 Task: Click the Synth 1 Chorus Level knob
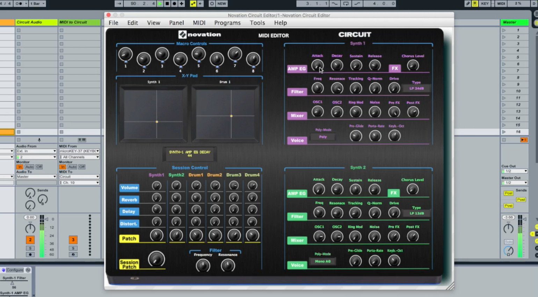413,65
